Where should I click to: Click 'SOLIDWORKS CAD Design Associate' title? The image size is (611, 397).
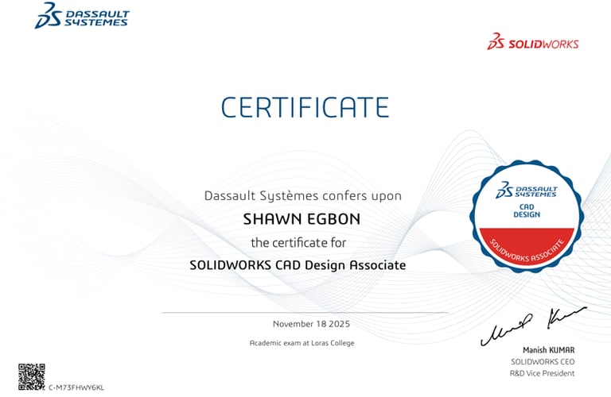coord(298,265)
